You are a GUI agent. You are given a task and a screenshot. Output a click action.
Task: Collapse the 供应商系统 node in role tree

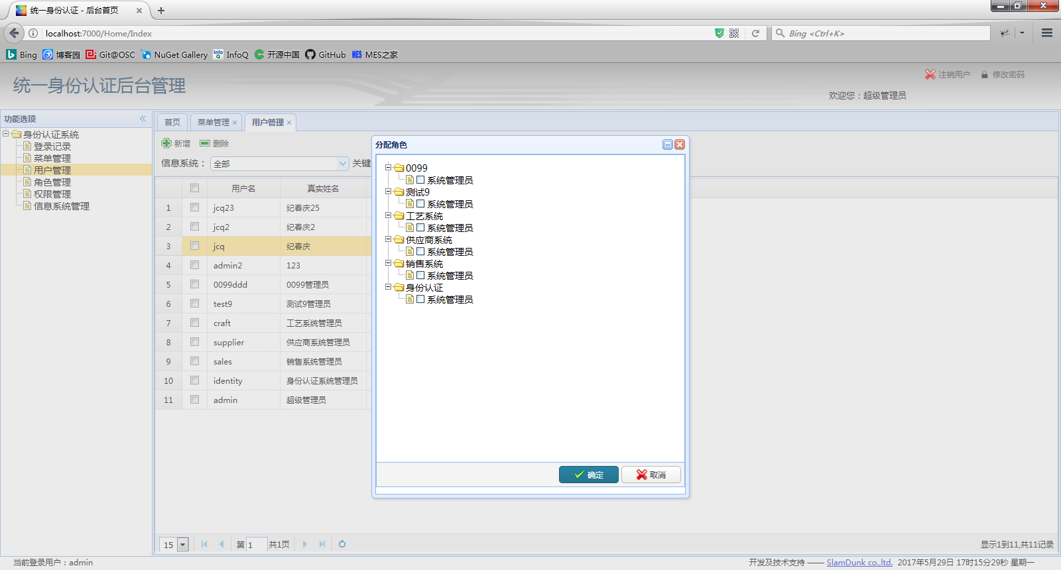[389, 239]
